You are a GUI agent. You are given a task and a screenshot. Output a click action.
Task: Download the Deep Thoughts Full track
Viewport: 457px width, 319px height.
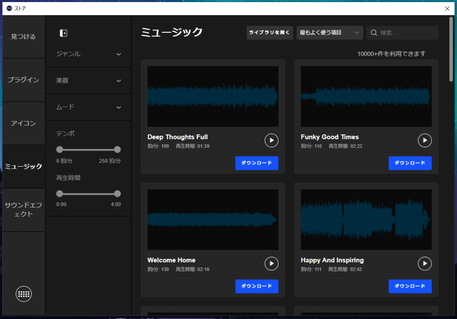(257, 163)
